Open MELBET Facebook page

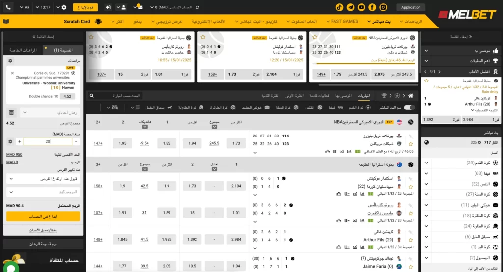tap(372, 7)
